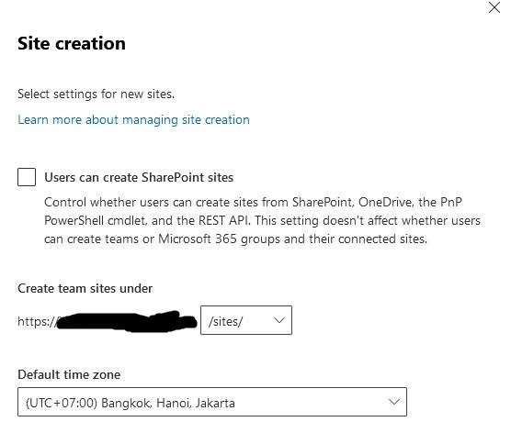
Task: Click the description text about PnP PowerShell cmdlet
Action: pos(262,220)
